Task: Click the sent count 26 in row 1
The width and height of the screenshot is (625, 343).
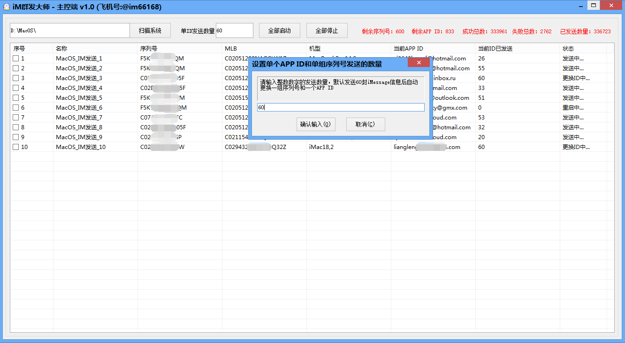Action: tap(481, 59)
